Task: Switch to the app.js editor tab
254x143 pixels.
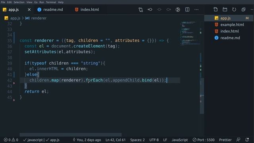Action: pos(13,10)
